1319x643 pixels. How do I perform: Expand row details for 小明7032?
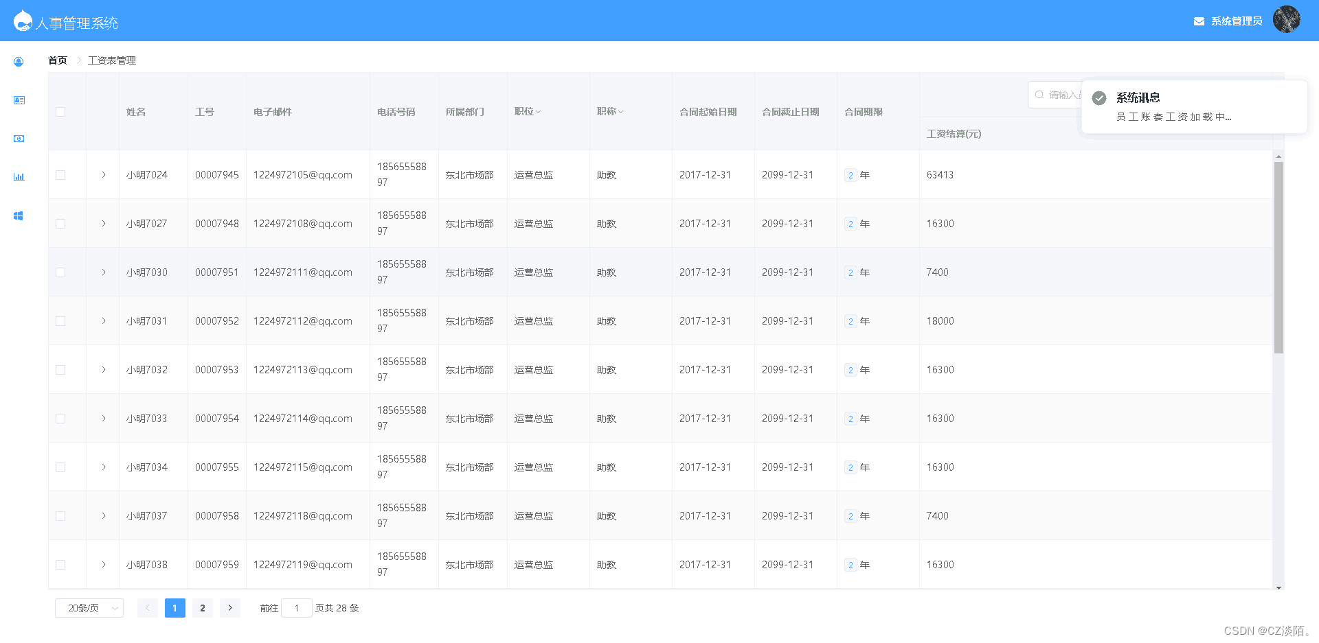pyautogui.click(x=104, y=370)
